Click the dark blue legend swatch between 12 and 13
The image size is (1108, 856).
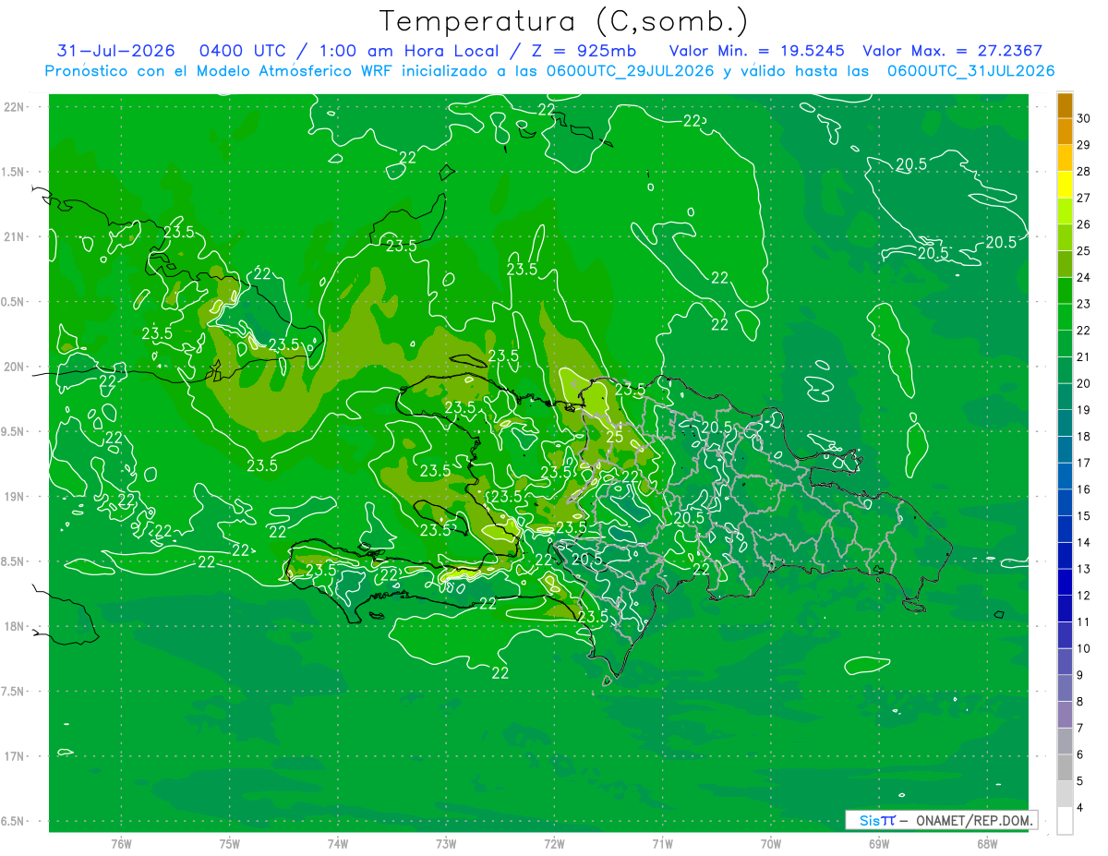[1065, 583]
